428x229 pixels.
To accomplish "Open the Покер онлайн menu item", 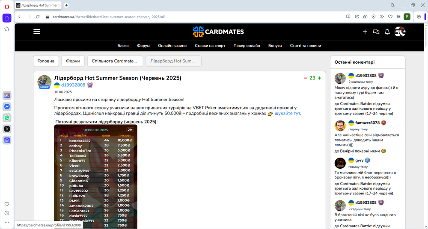I will click(x=247, y=46).
